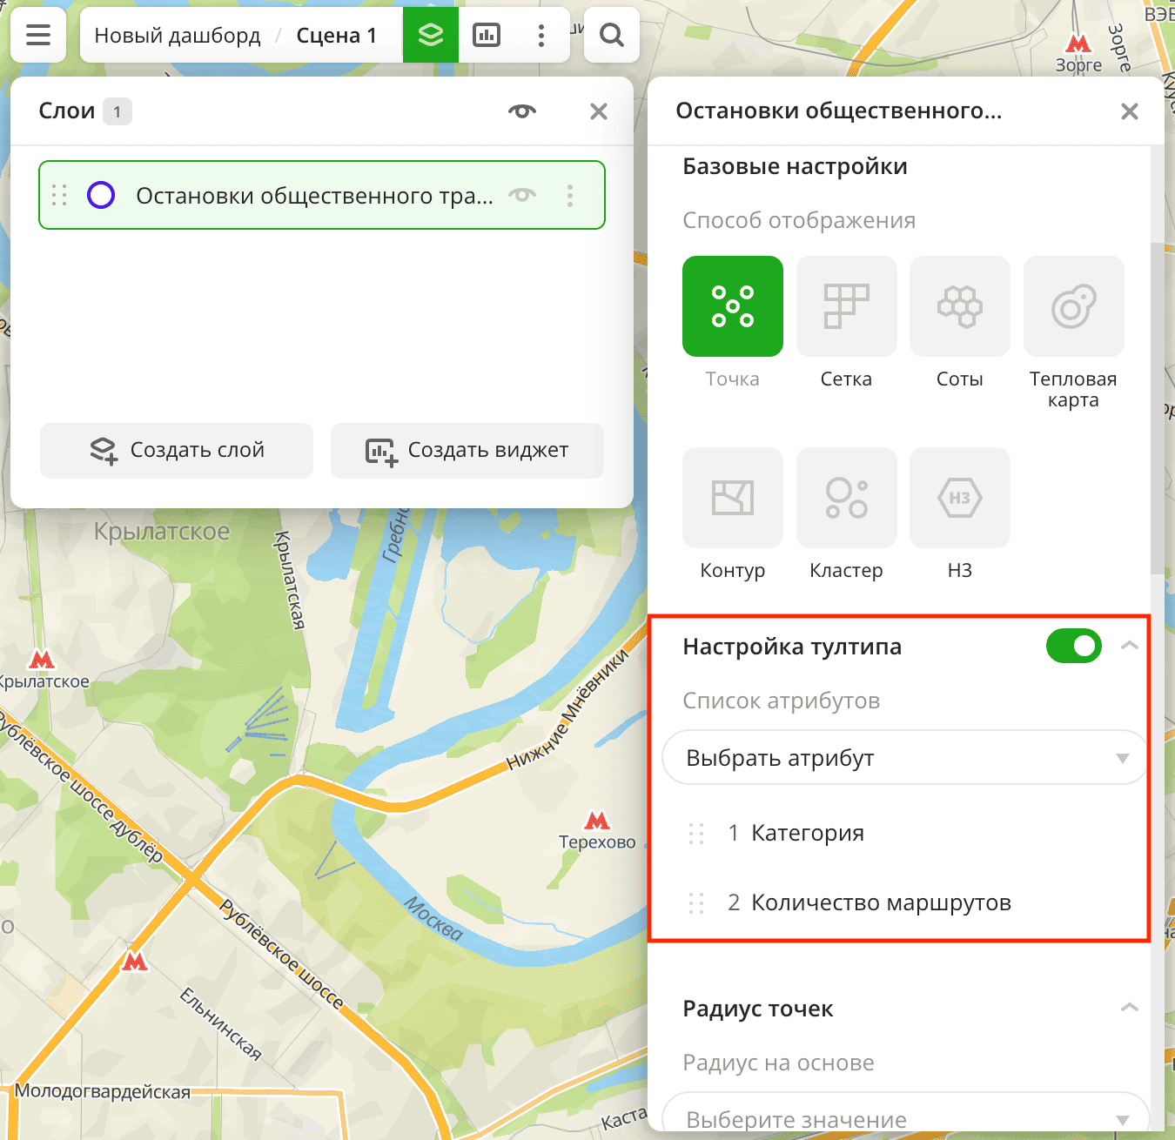Click the Категория attribute drag handle
This screenshot has width=1175, height=1140.
pos(696,834)
